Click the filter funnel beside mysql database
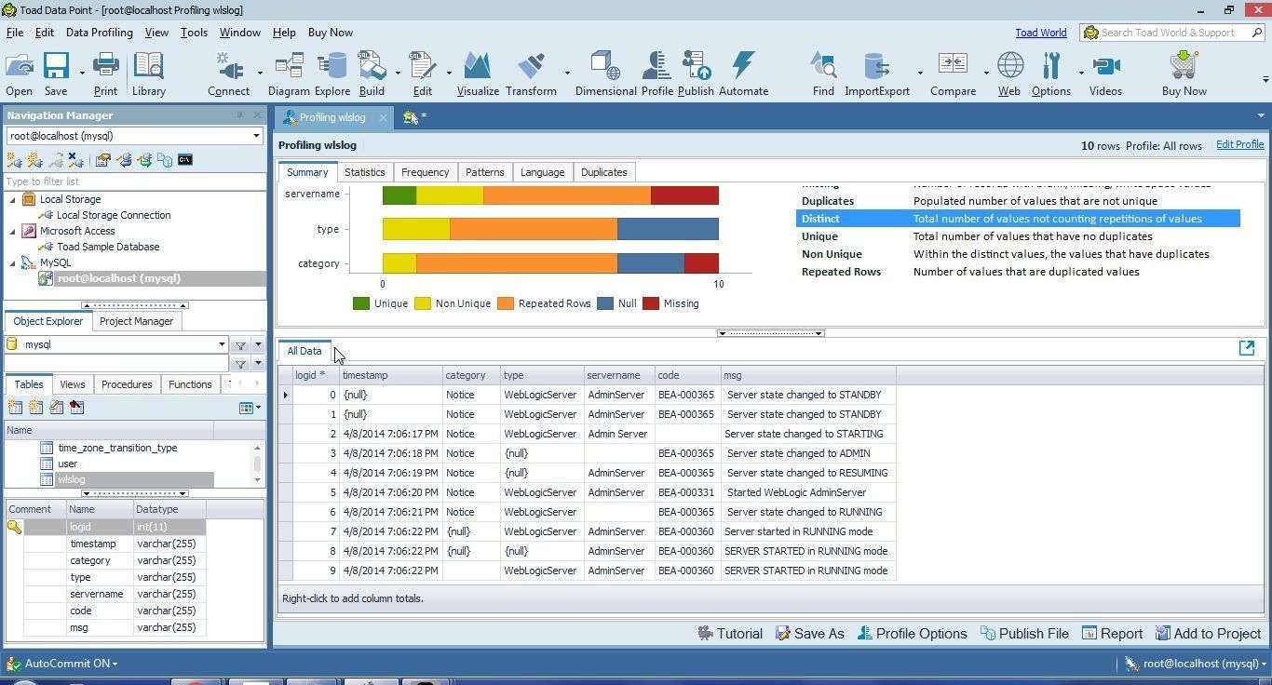Image resolution: width=1272 pixels, height=685 pixels. coord(240,345)
